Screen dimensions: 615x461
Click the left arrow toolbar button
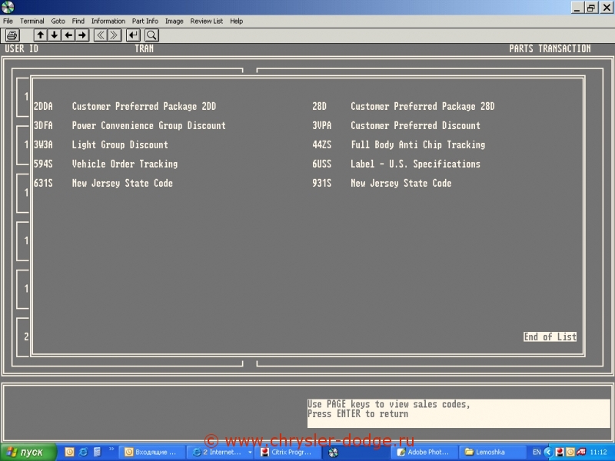[68, 35]
